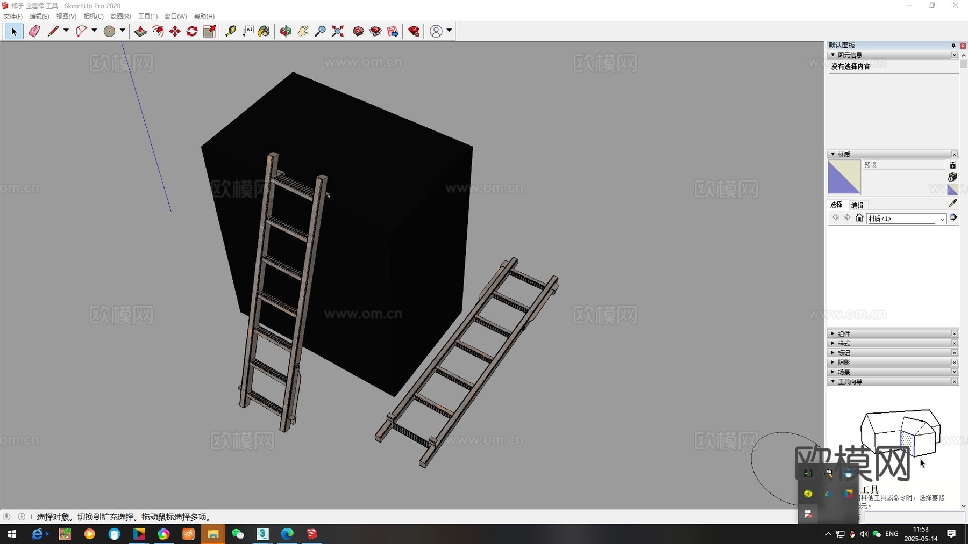Toggle secondary material selection pane
This screenshot has height=544, width=968.
tap(952, 165)
